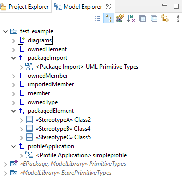Open the view menu three-dots button
This screenshot has width=182, height=183.
click(x=178, y=18)
